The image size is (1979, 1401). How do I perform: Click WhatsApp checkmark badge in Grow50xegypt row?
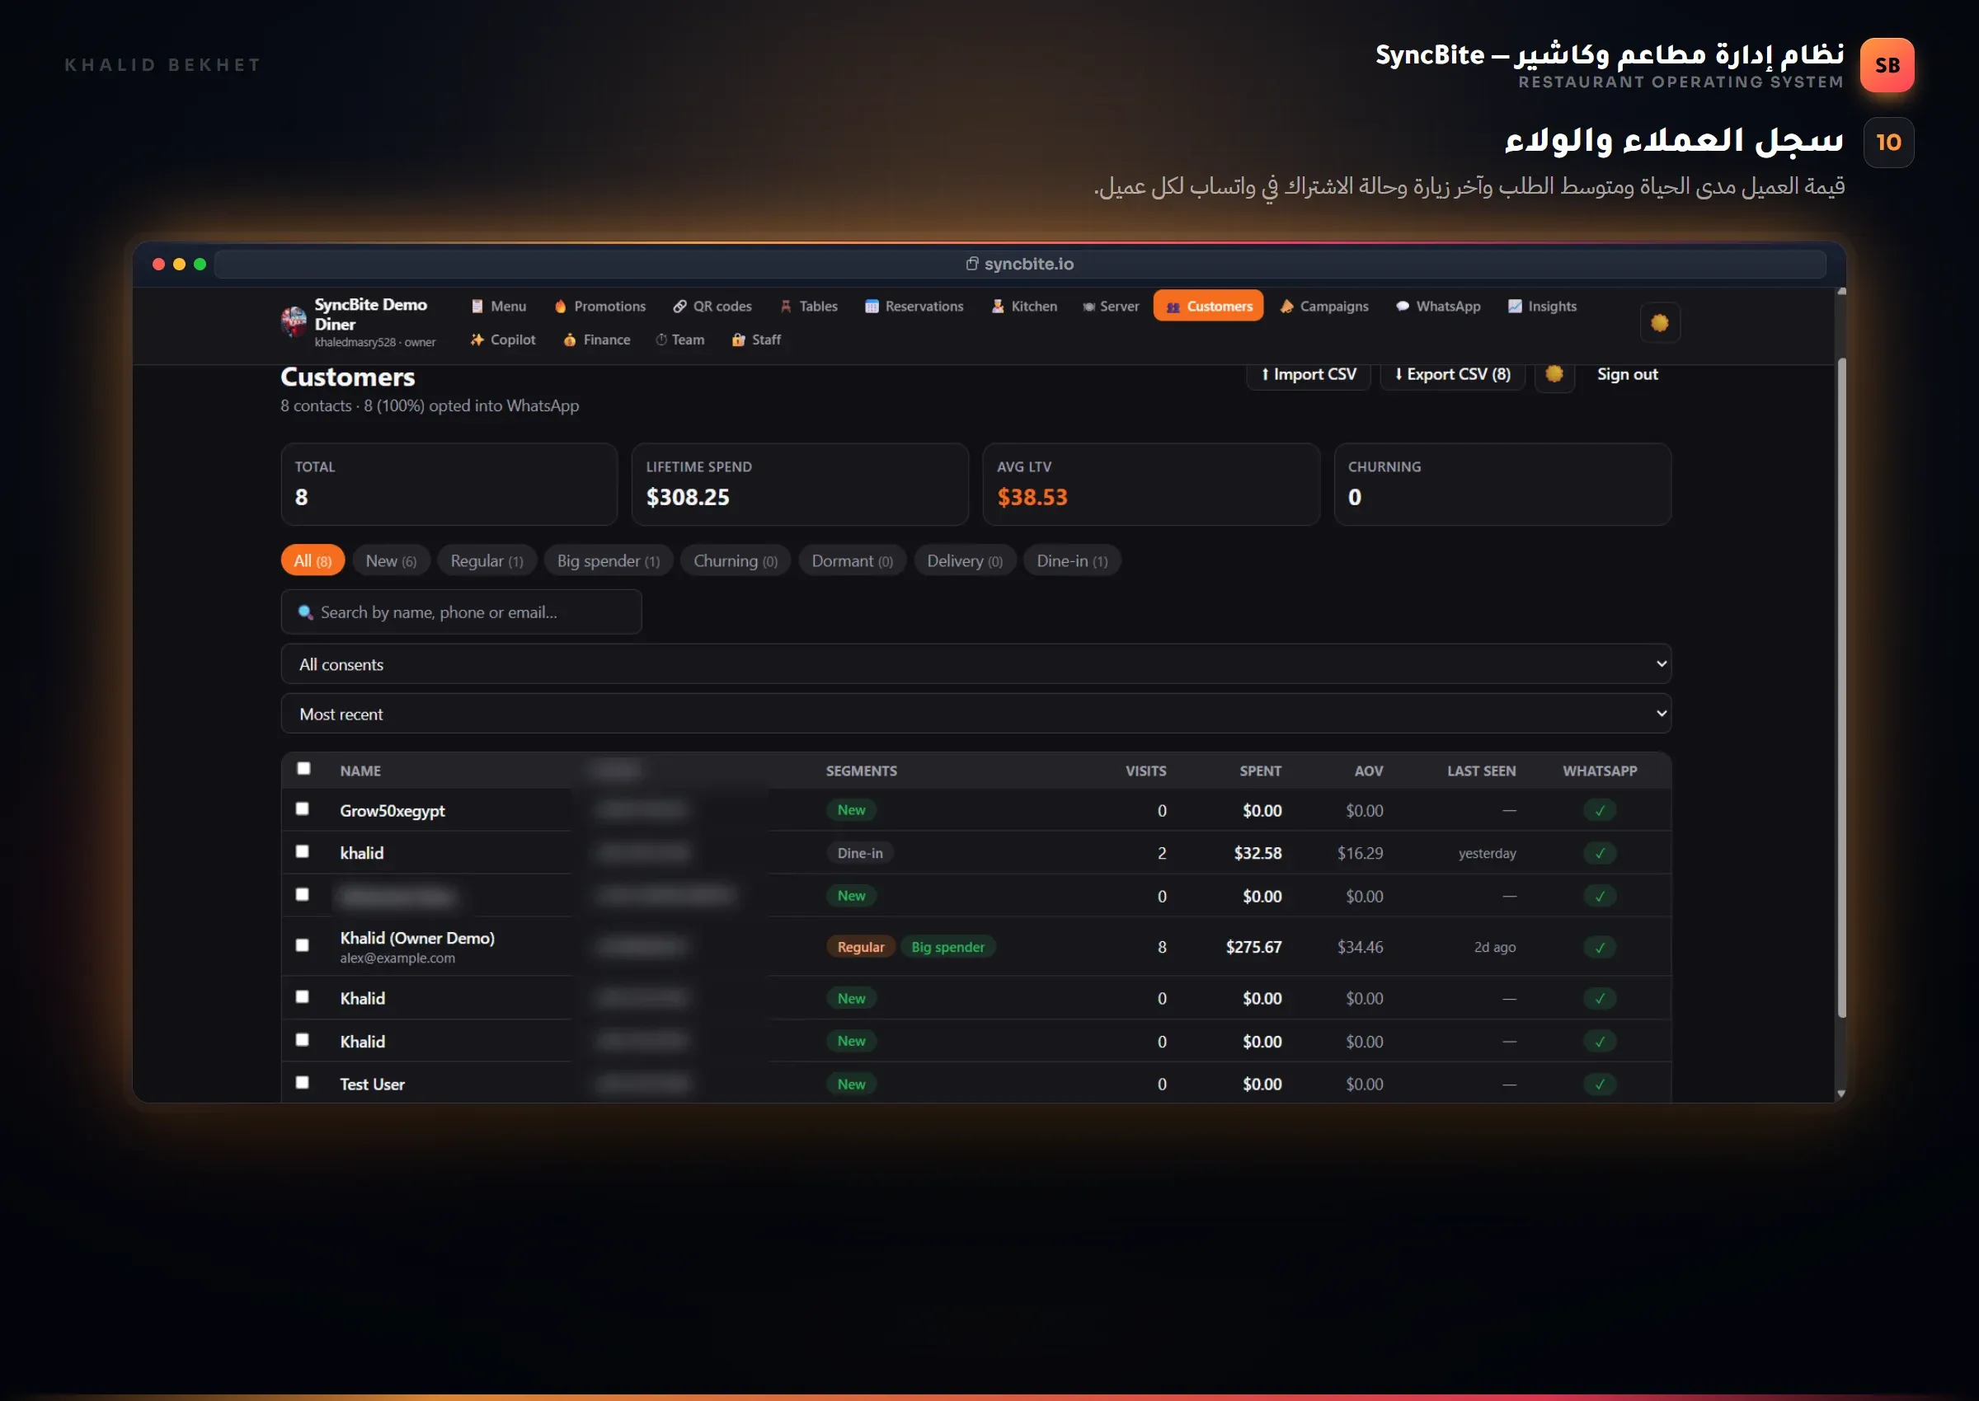(x=1599, y=811)
